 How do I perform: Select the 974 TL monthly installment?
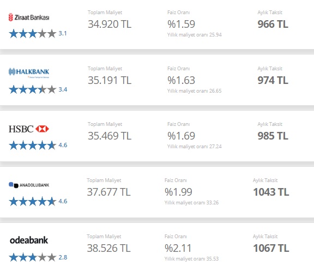[x=273, y=80]
